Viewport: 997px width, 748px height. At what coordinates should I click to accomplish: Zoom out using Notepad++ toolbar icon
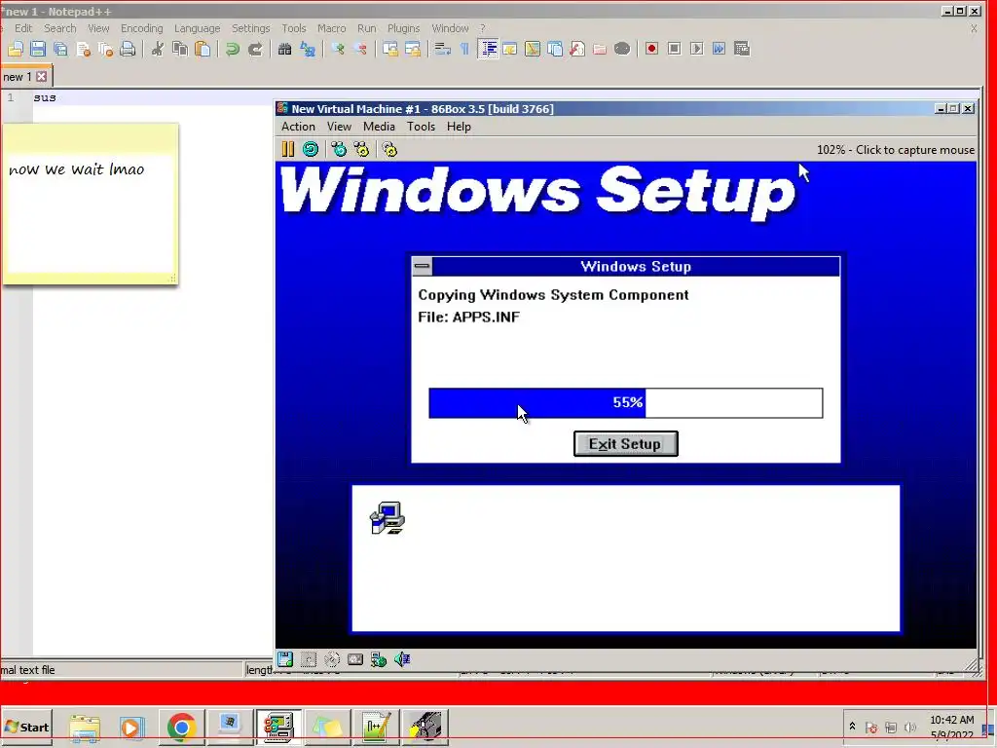pyautogui.click(x=360, y=49)
